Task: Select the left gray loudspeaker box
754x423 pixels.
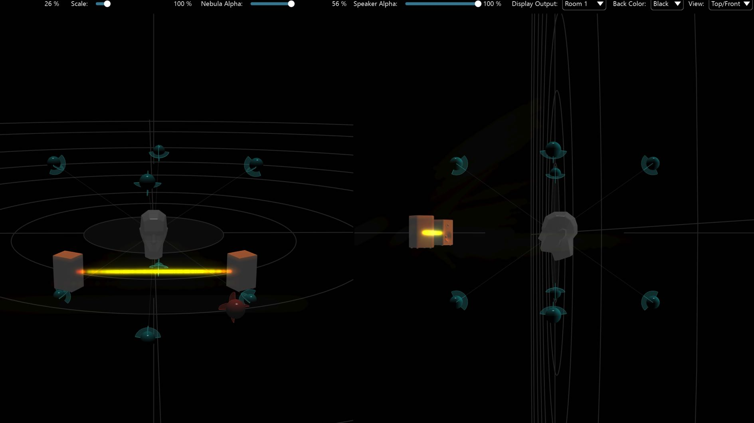Action: (x=68, y=272)
